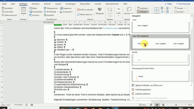Open the 174 Wörter word count

click(18, 105)
